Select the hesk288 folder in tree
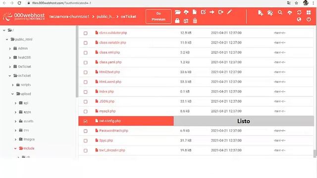This screenshot has height=178, width=317. (x=22, y=57)
